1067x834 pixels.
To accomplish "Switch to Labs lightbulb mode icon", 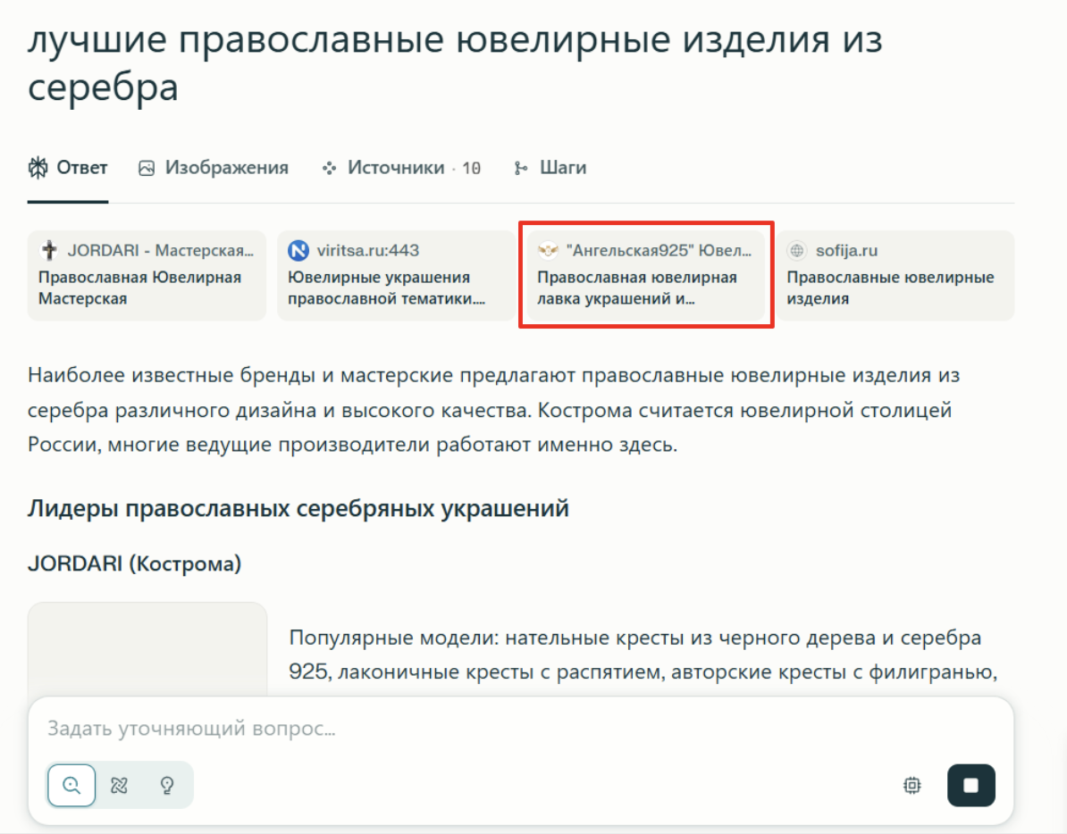I will point(166,786).
